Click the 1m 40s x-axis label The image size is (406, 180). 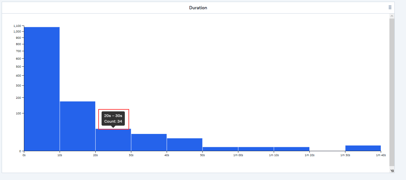tap(380, 155)
